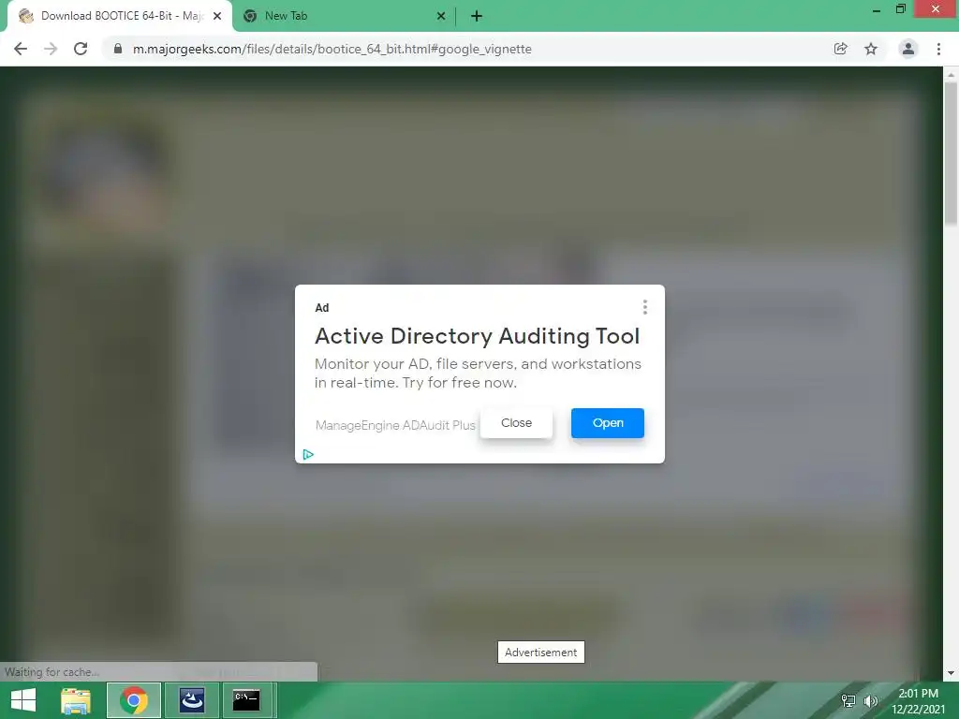Open the Windows Start menu
The width and height of the screenshot is (959, 719).
pos(23,700)
